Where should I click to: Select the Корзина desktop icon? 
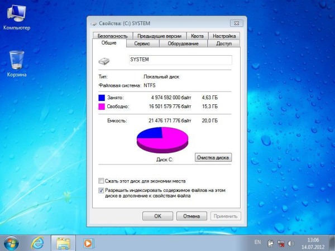tap(17, 62)
